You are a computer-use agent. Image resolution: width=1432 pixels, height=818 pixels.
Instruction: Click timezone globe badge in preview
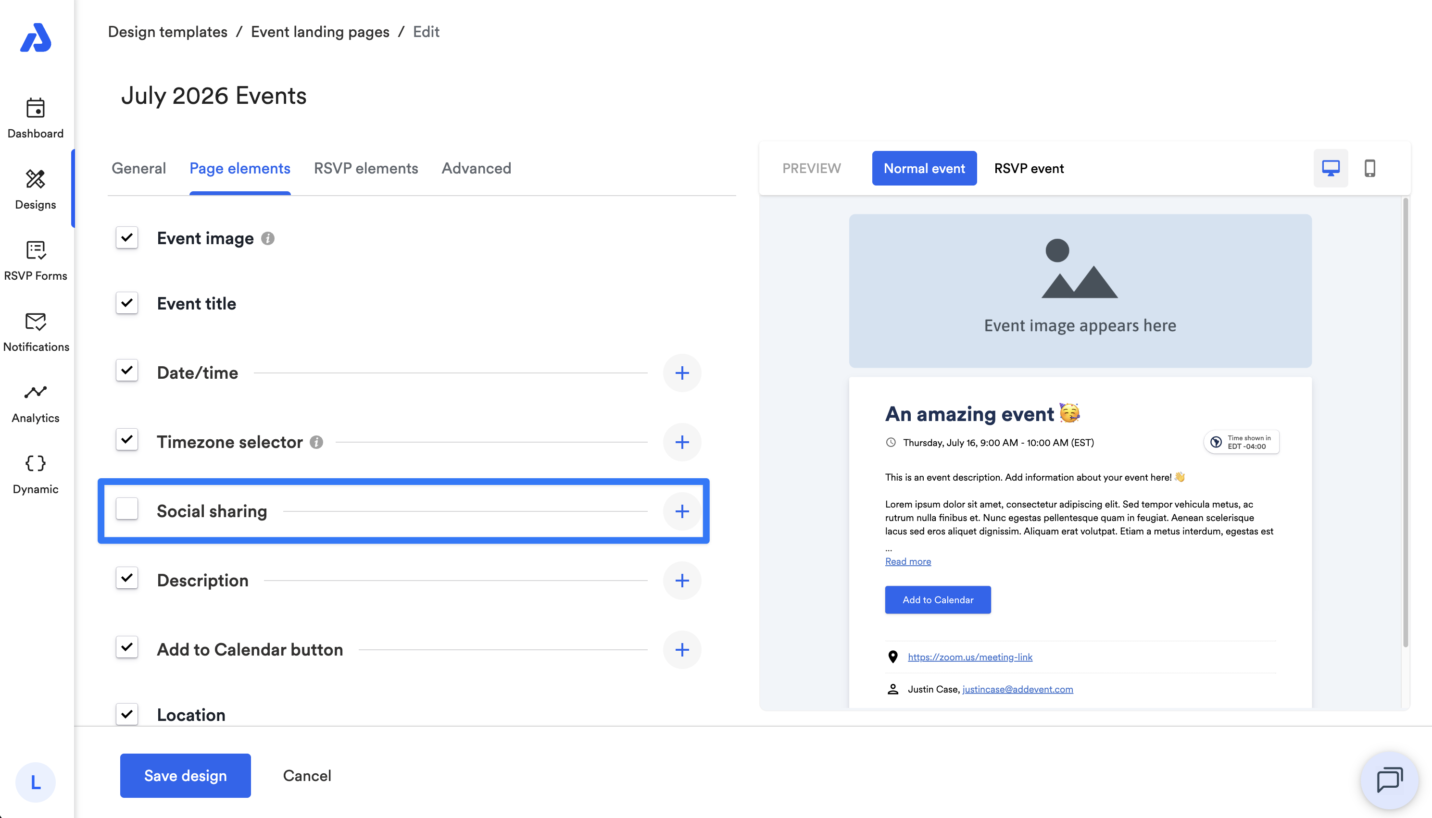point(1241,442)
